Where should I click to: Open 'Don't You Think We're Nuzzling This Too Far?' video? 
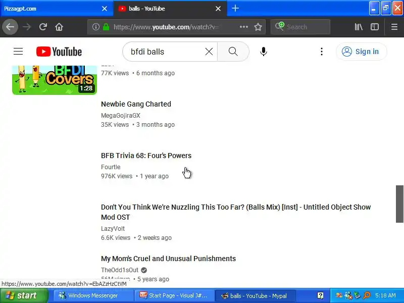click(x=236, y=212)
